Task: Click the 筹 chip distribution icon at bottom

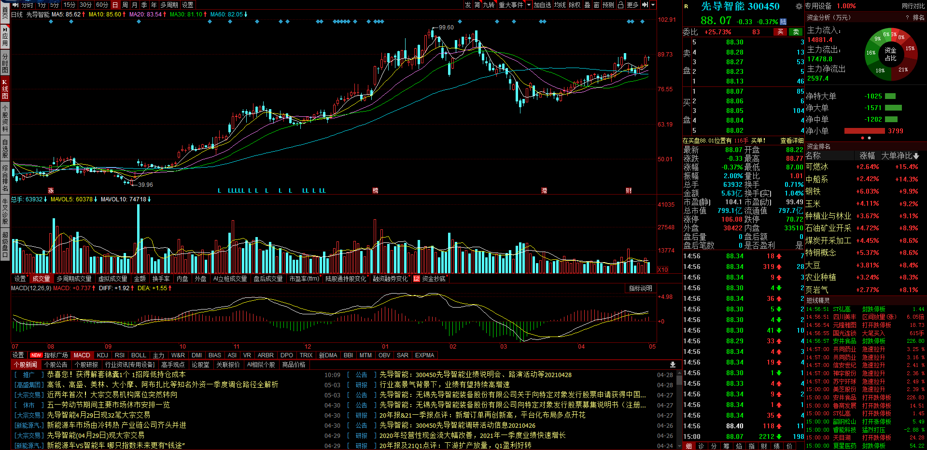Action: (x=726, y=446)
